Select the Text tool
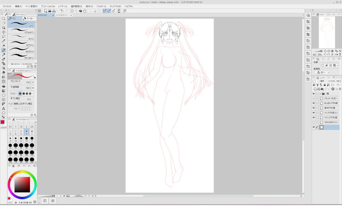 pos(4,109)
